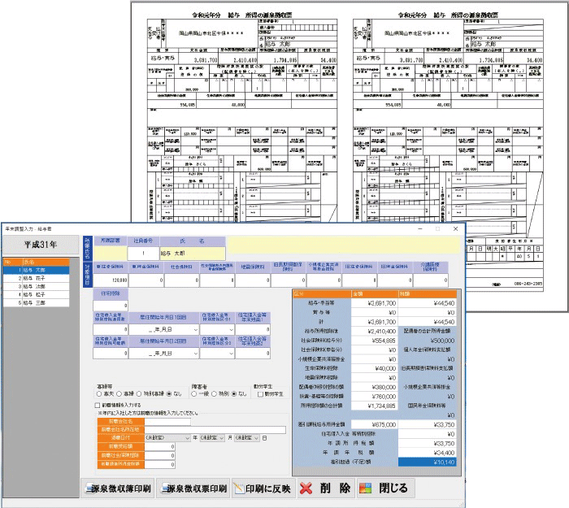Click the 配偶者(特別)控除額 amount ¥380,000
The height and width of the screenshot is (508, 569).
pos(374,387)
